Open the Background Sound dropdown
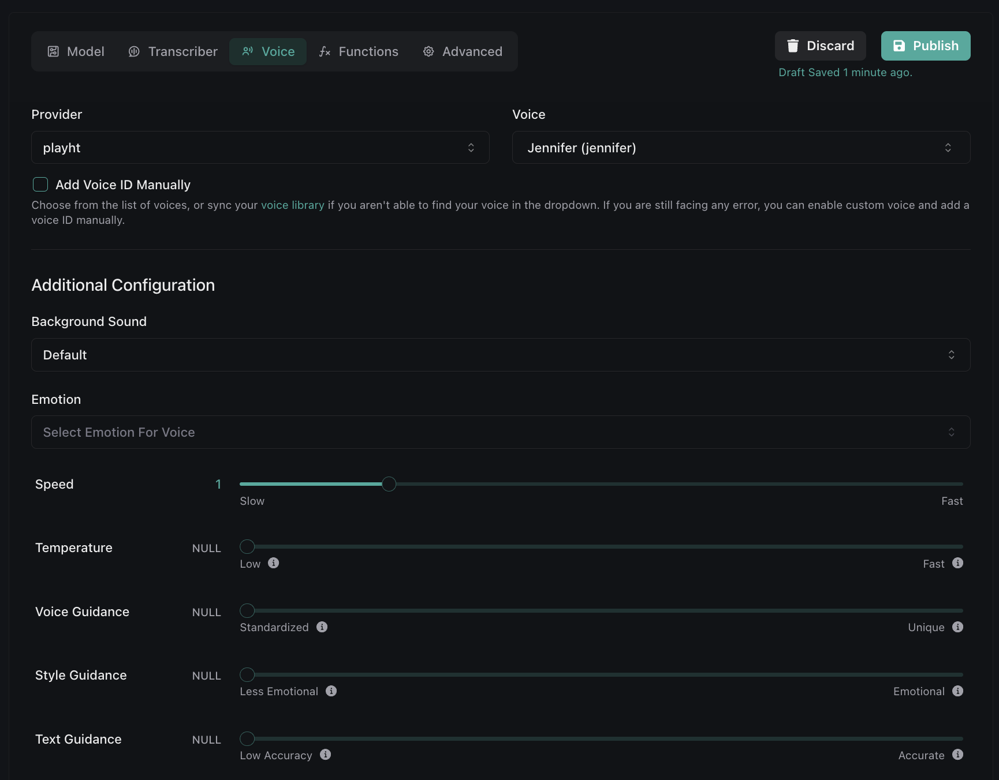Viewport: 999px width, 780px height. [500, 355]
